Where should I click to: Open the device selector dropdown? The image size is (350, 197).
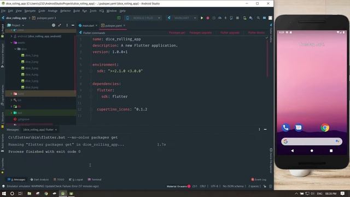[x=143, y=18]
